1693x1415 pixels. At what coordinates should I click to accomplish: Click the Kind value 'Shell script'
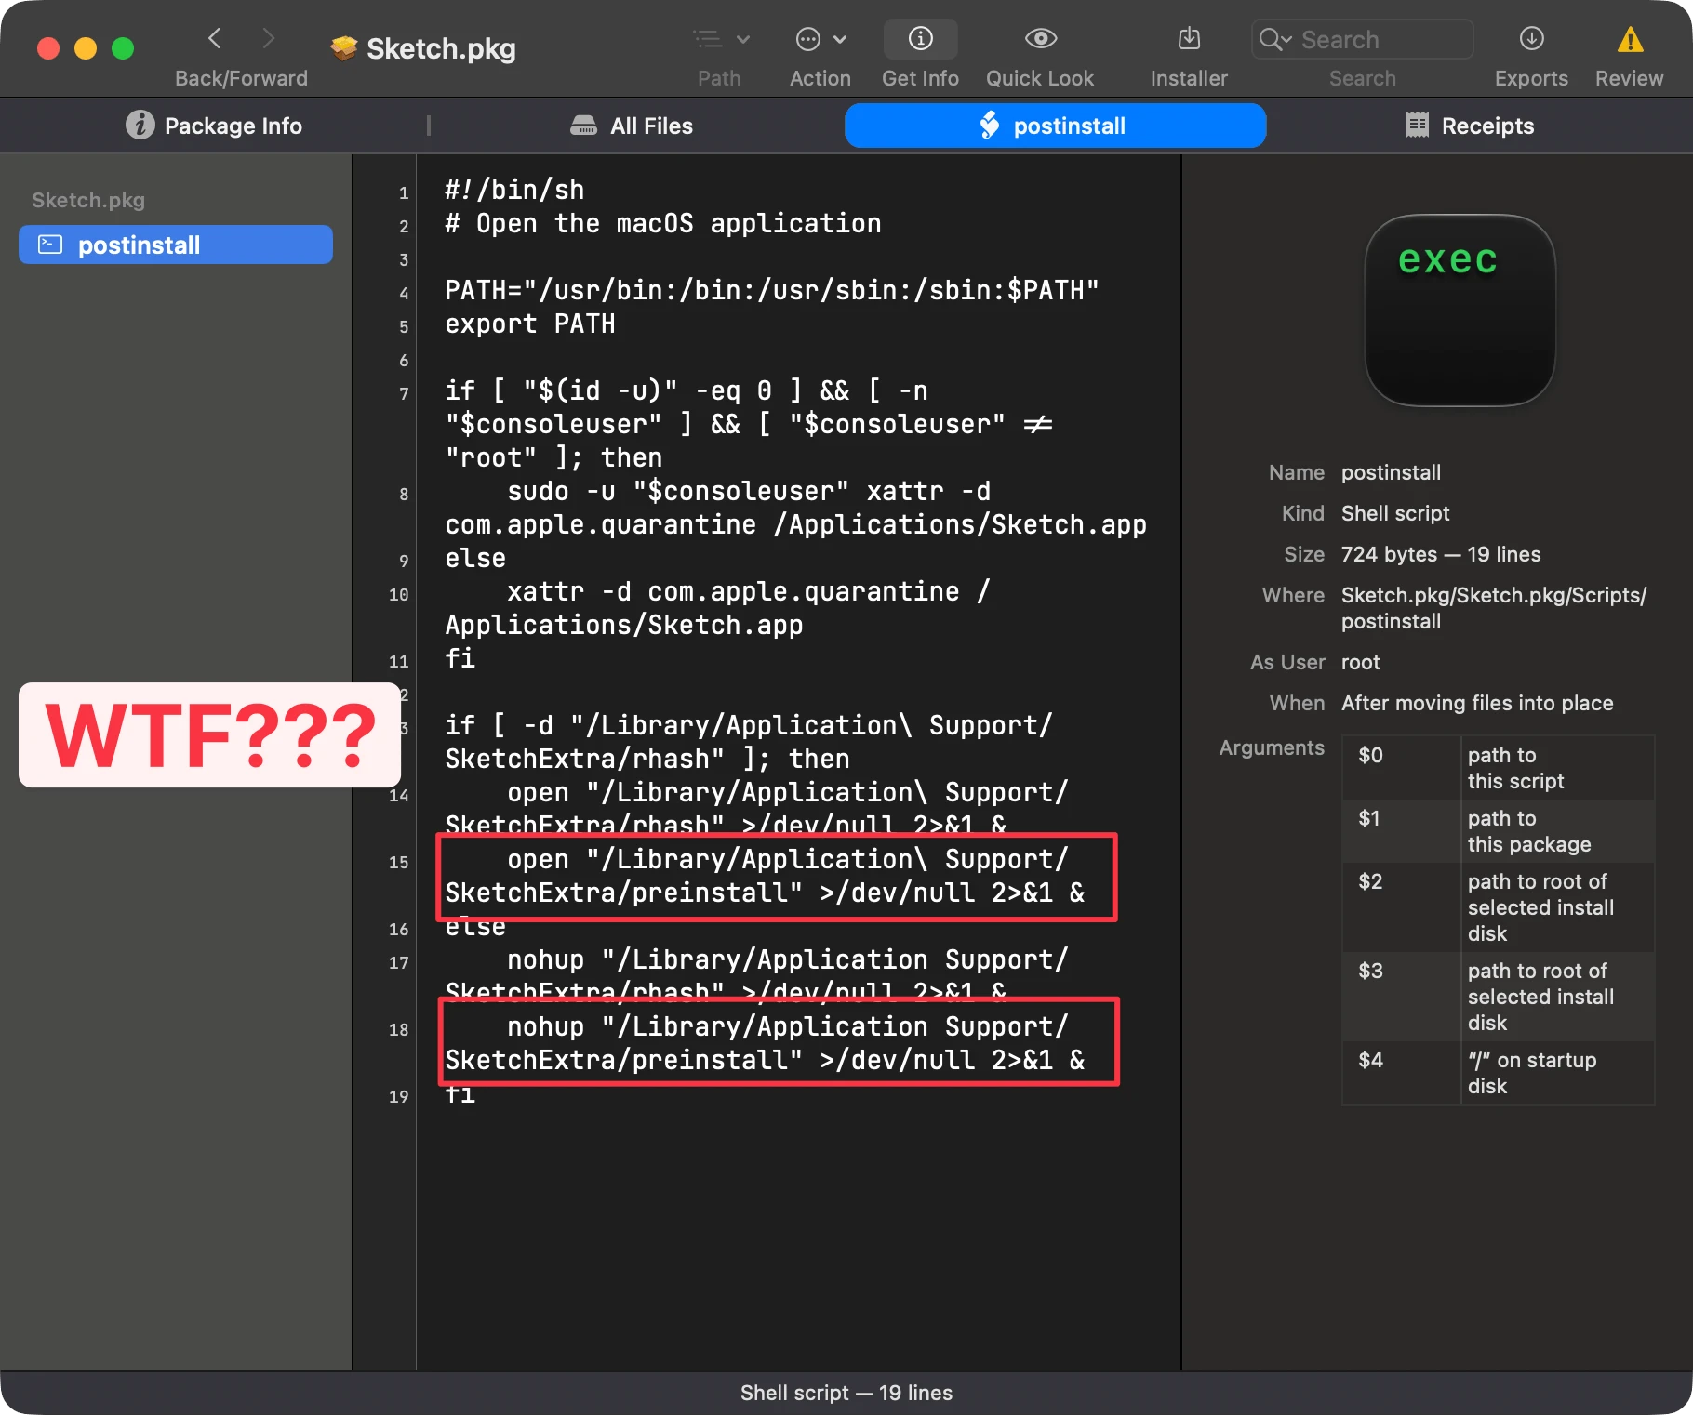coord(1395,513)
